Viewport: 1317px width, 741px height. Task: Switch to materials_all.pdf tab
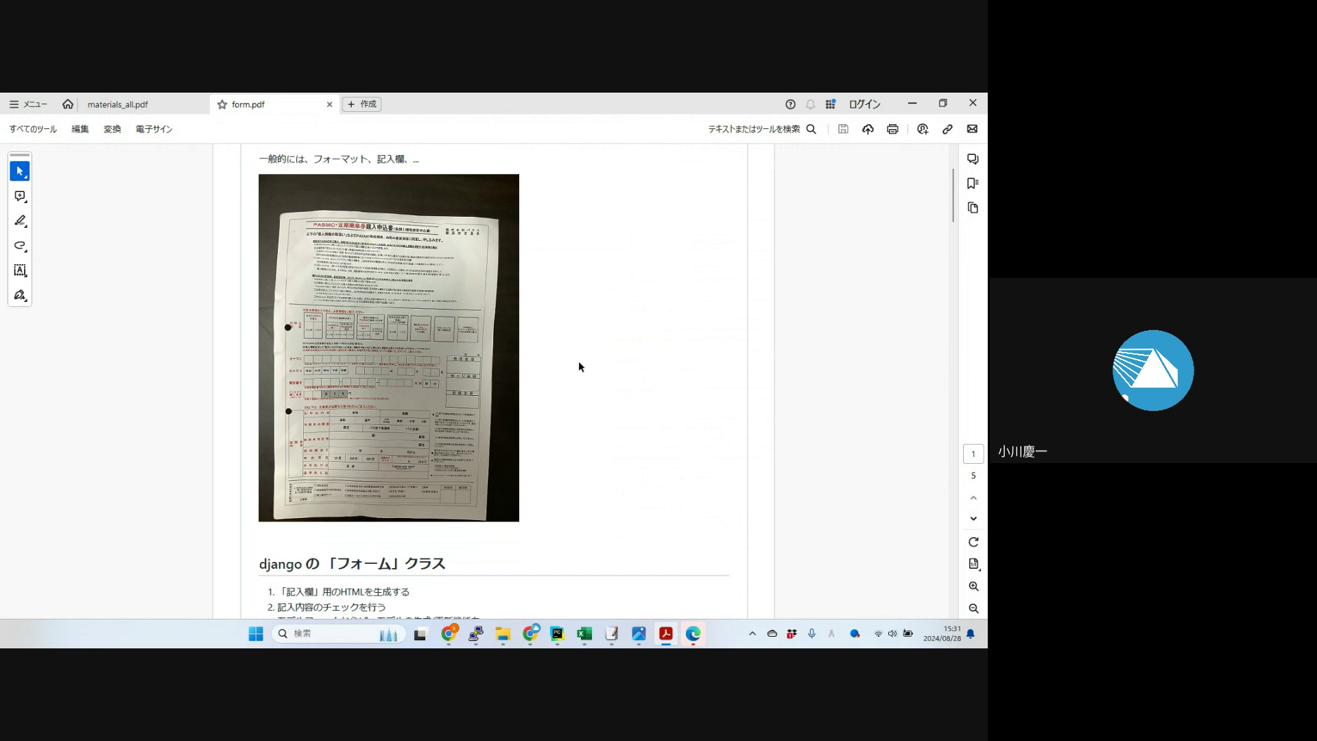(117, 104)
